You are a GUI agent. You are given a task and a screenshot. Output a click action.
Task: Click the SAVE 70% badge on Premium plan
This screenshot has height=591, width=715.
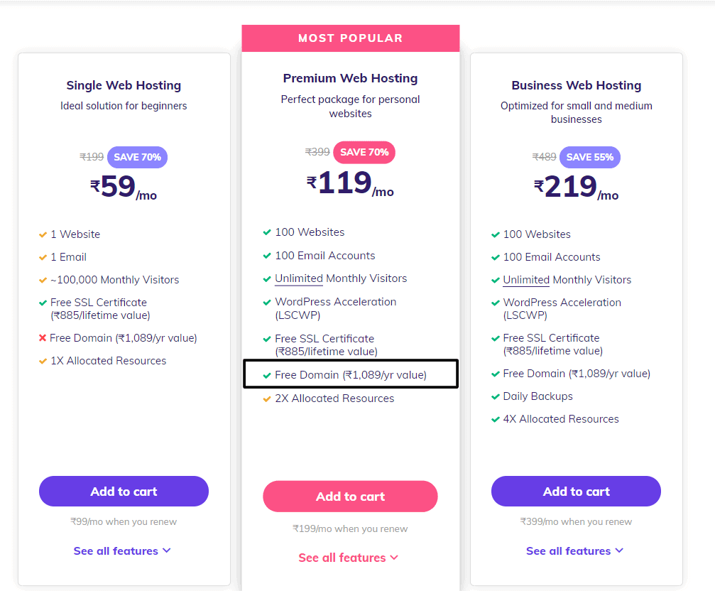tap(364, 152)
